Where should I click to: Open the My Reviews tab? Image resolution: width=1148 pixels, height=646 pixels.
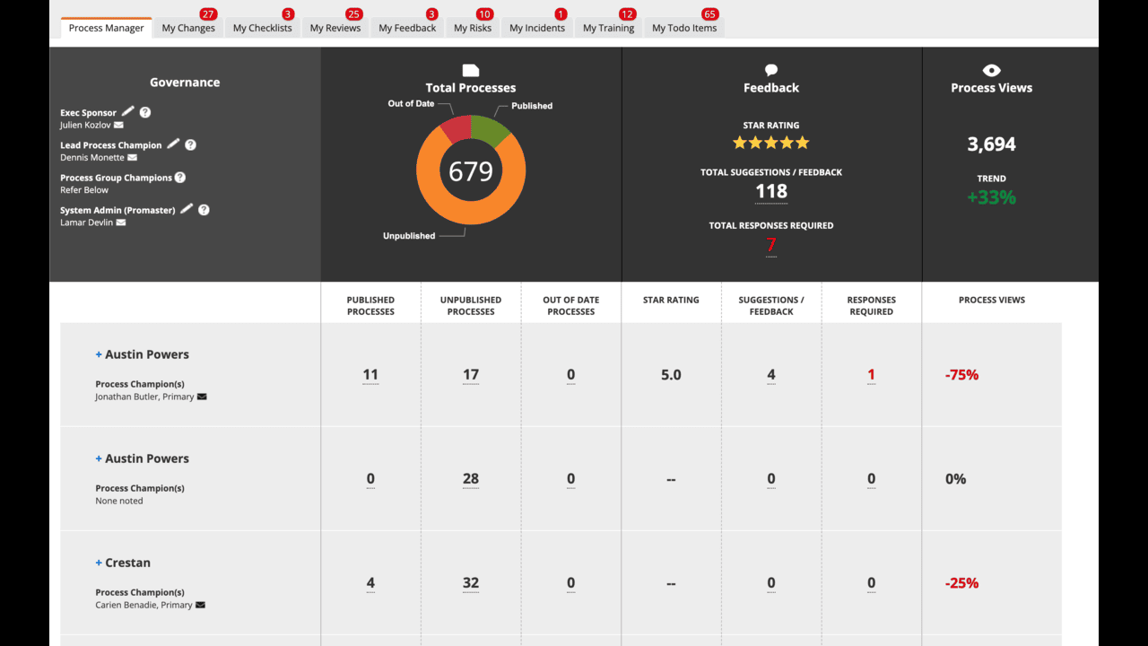click(335, 28)
